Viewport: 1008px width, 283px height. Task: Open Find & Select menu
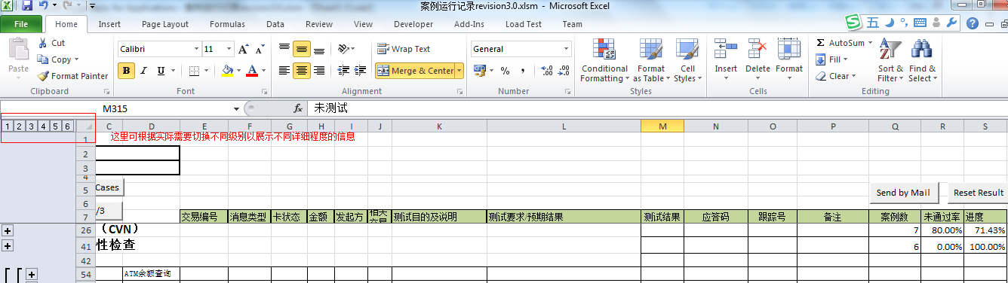tap(922, 60)
